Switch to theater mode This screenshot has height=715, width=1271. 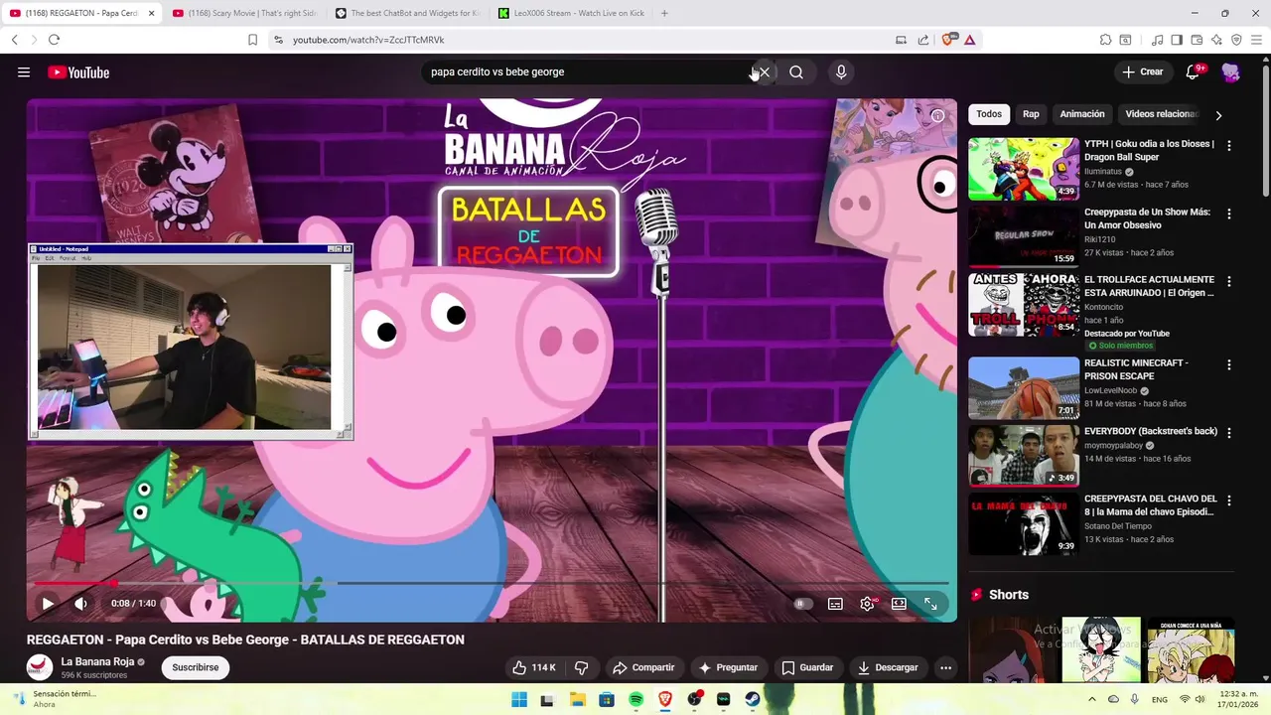coord(899,604)
